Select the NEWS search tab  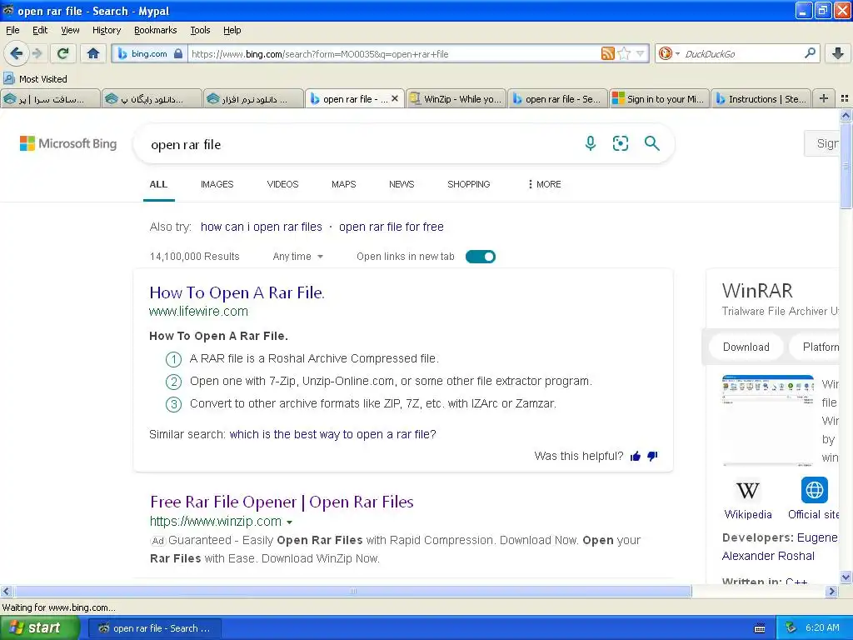click(402, 184)
